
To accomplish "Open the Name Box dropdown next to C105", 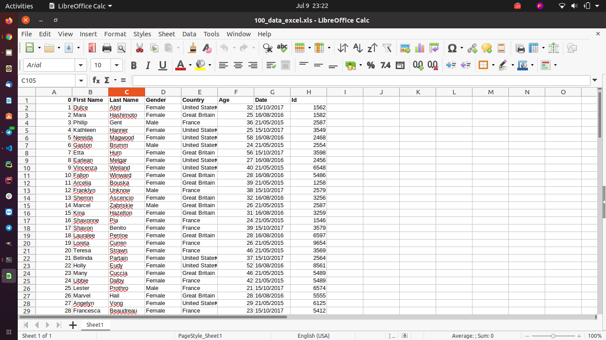I will (x=81, y=80).
